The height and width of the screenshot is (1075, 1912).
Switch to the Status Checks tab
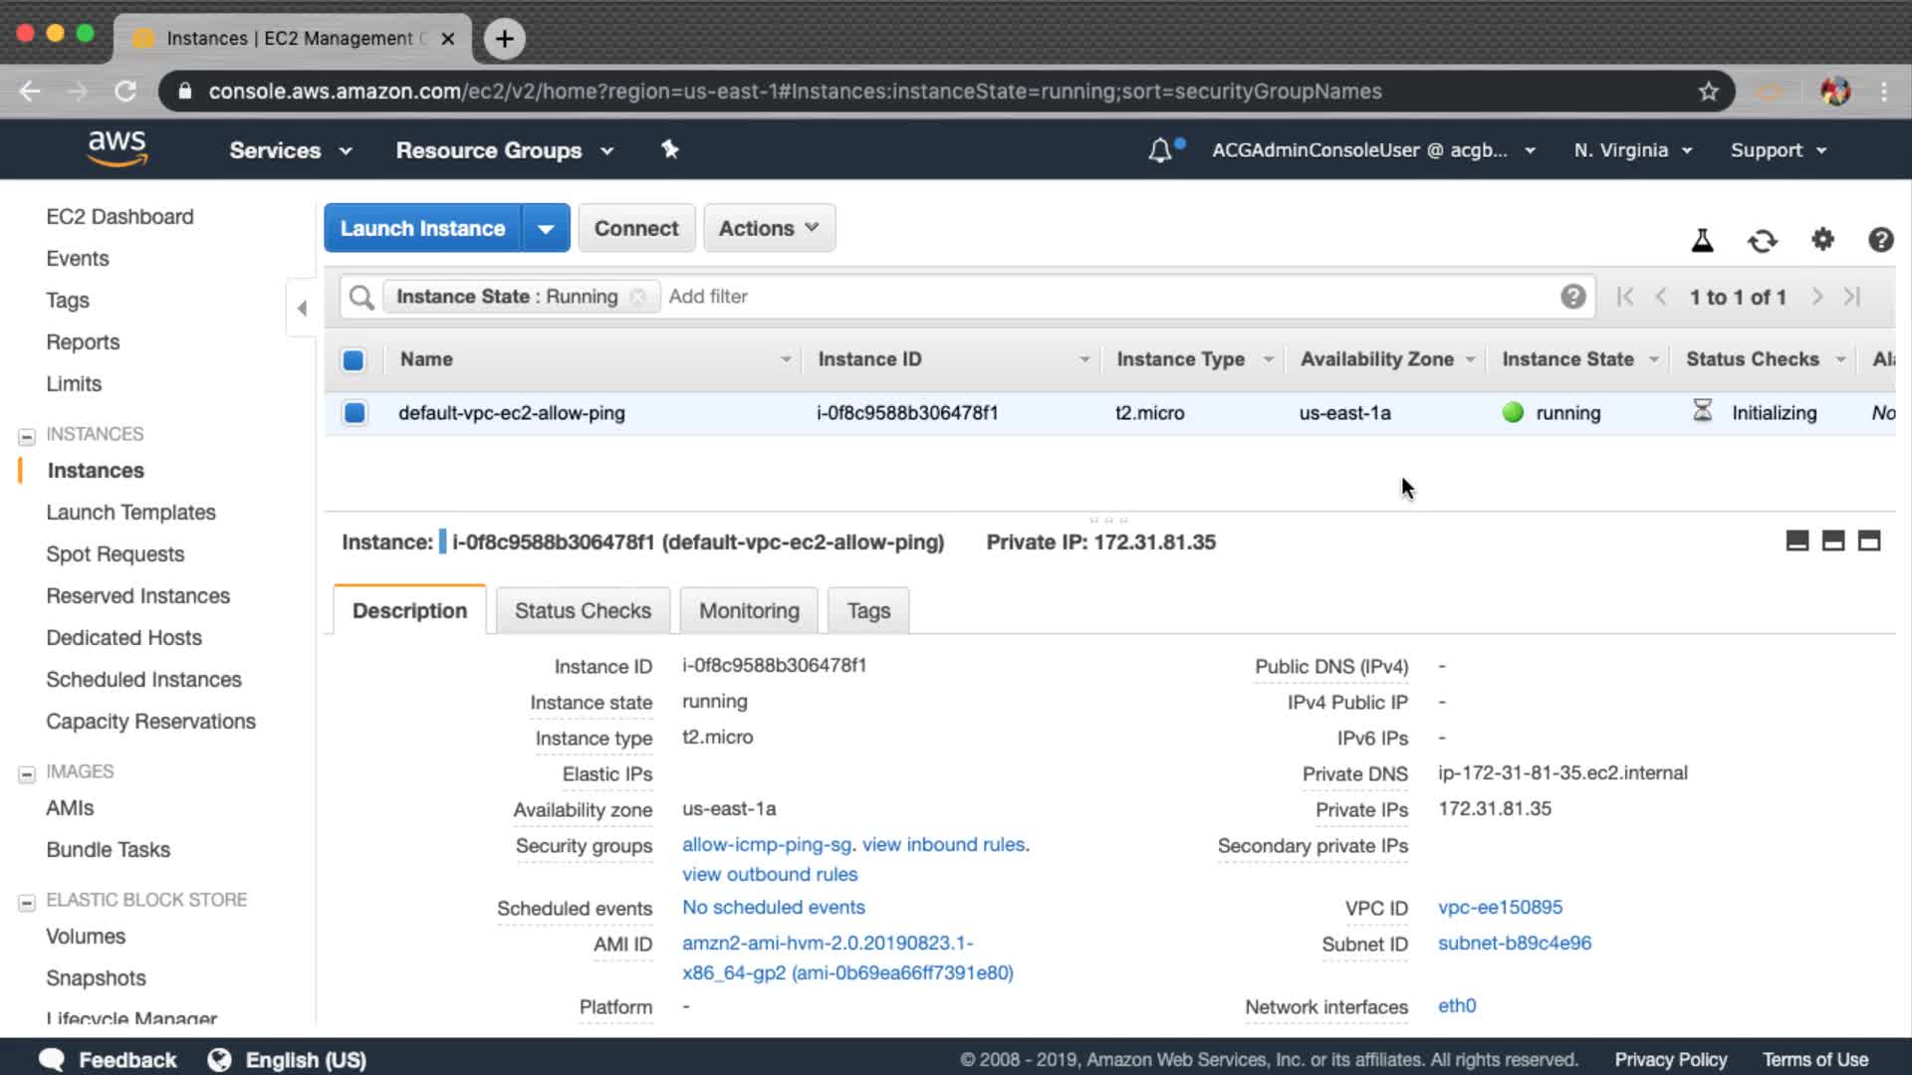(583, 610)
